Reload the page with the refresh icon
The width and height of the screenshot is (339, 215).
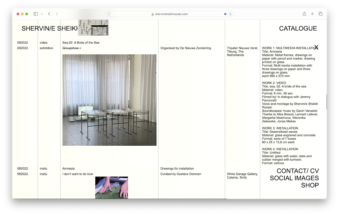pyautogui.click(x=230, y=14)
